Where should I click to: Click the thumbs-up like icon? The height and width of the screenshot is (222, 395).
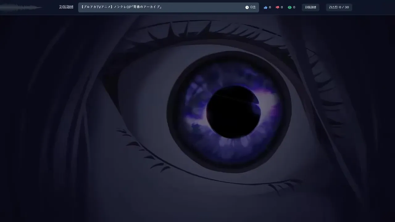pos(265,7)
